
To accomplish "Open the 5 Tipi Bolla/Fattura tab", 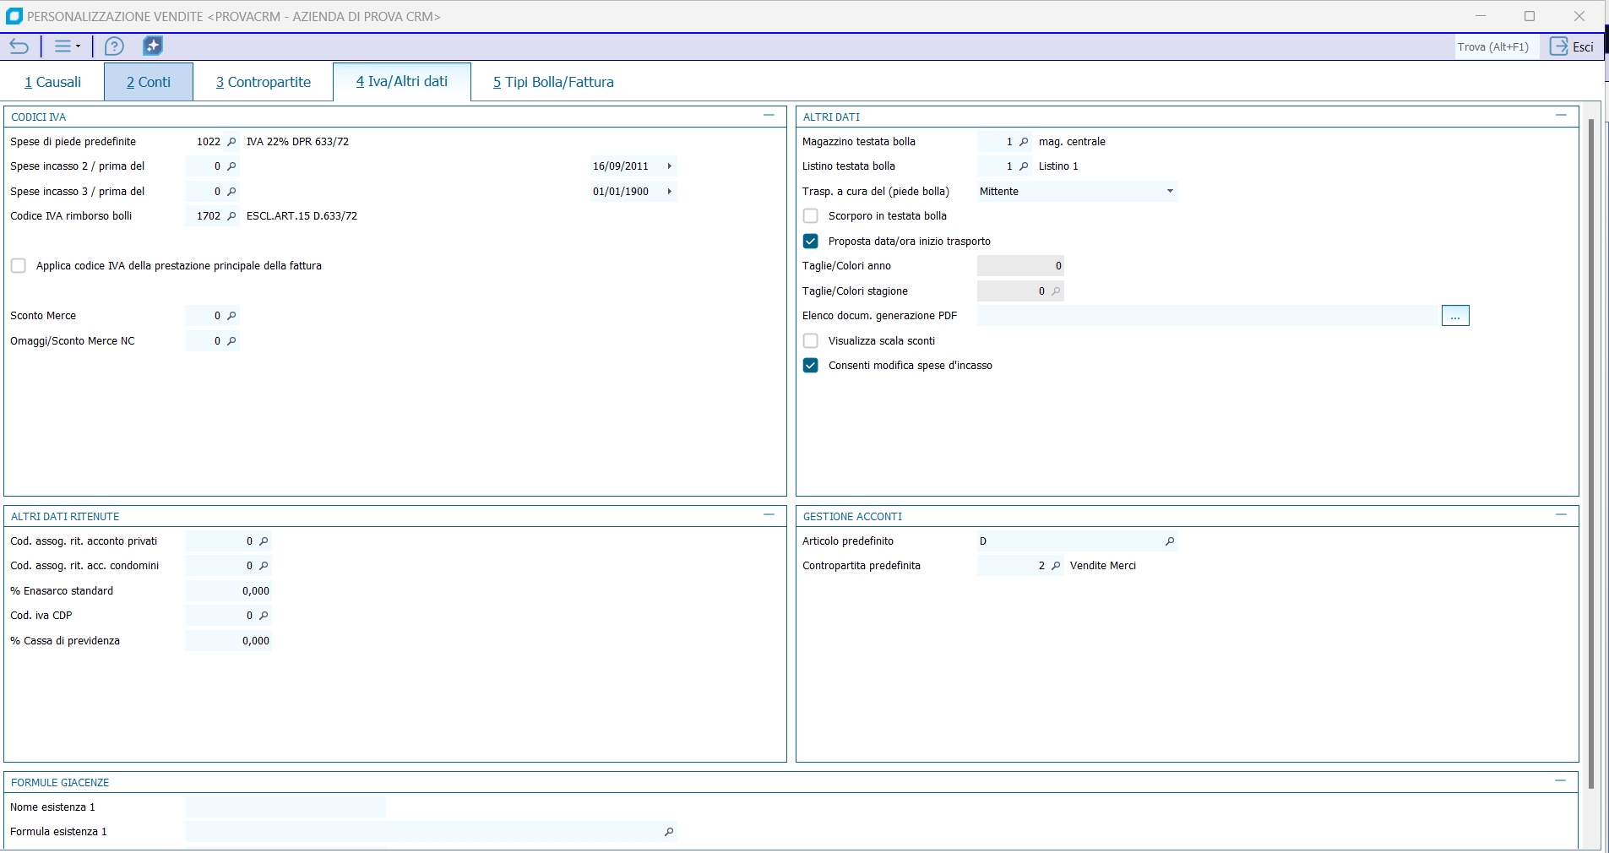I will tap(553, 82).
